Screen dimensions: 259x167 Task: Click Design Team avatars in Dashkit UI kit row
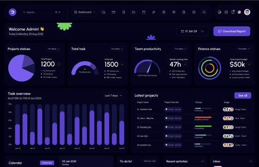[228, 109]
